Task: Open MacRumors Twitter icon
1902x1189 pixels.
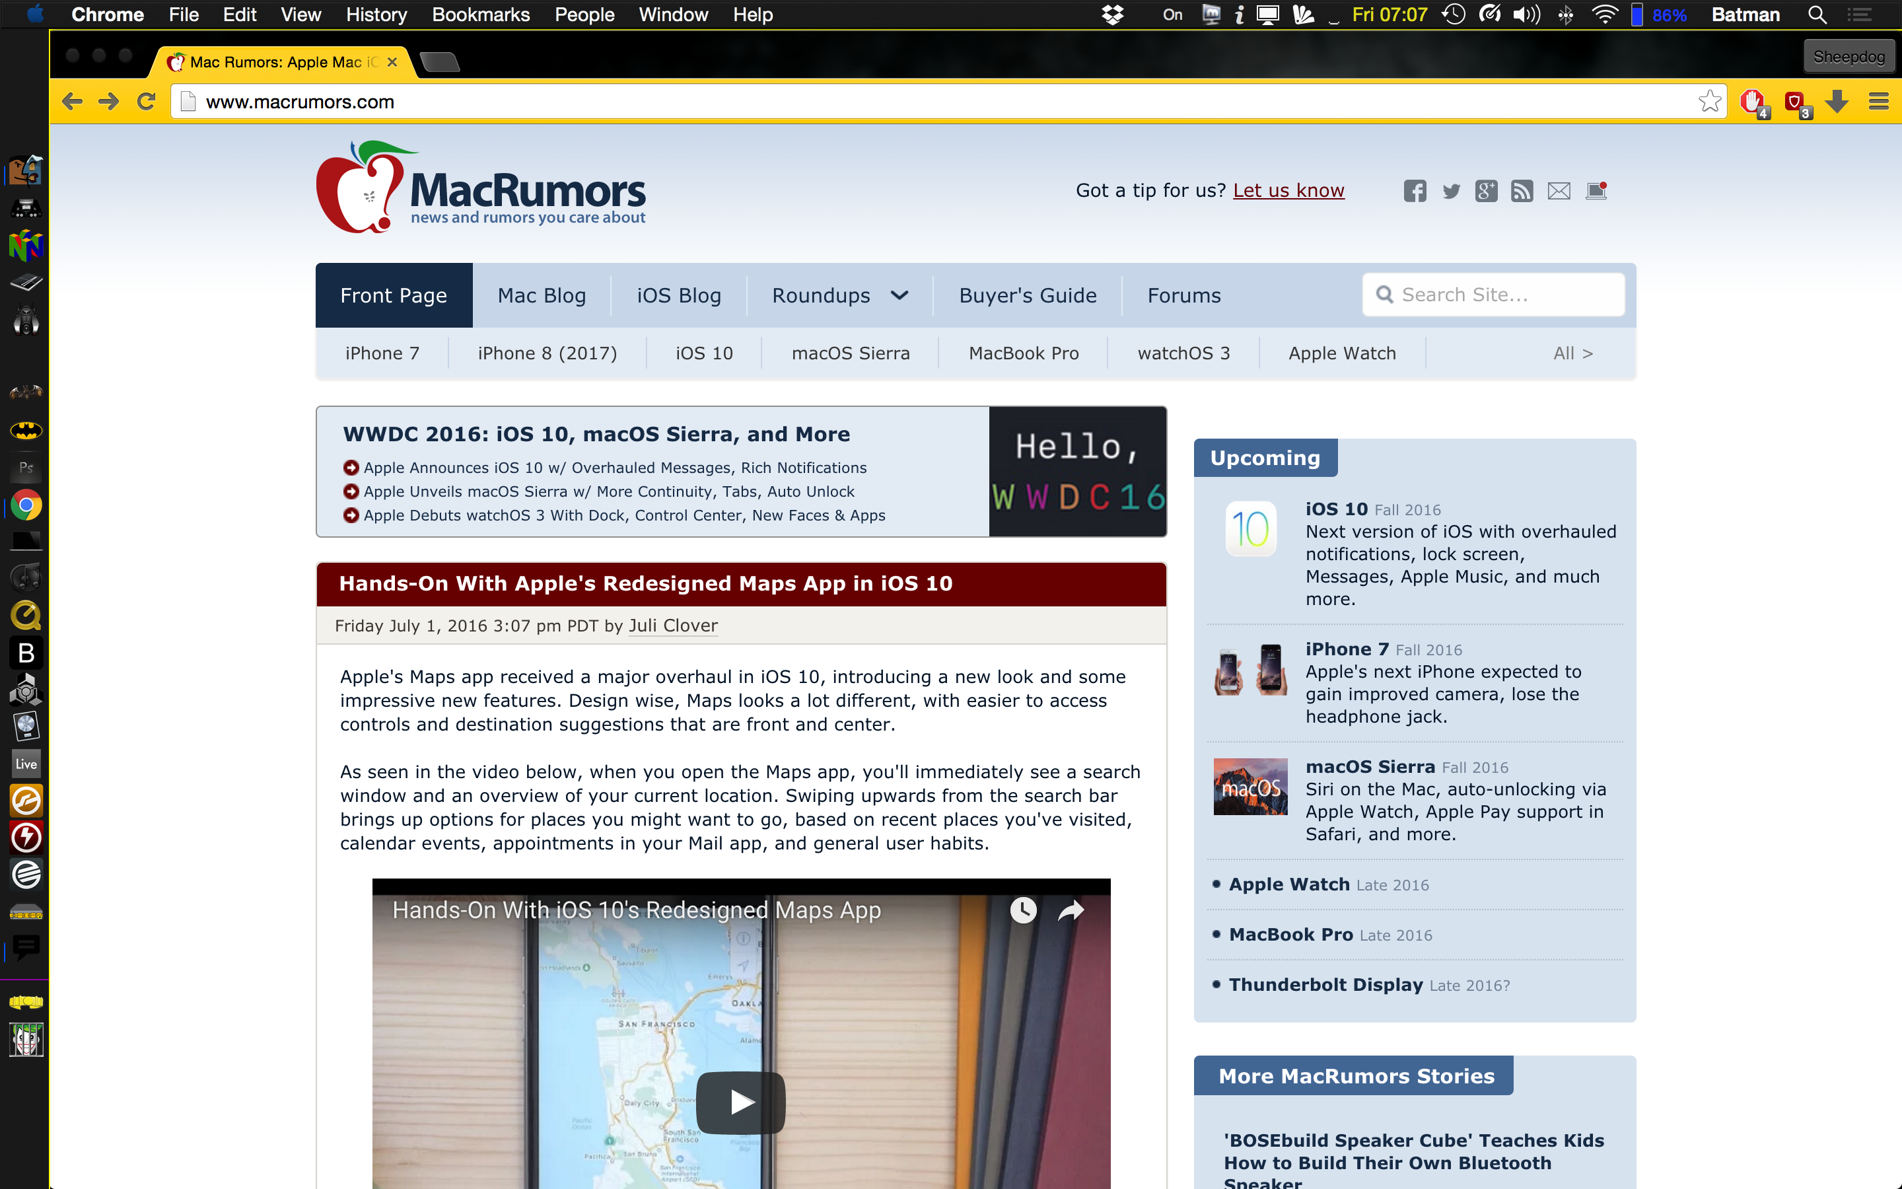Action: coord(1451,191)
